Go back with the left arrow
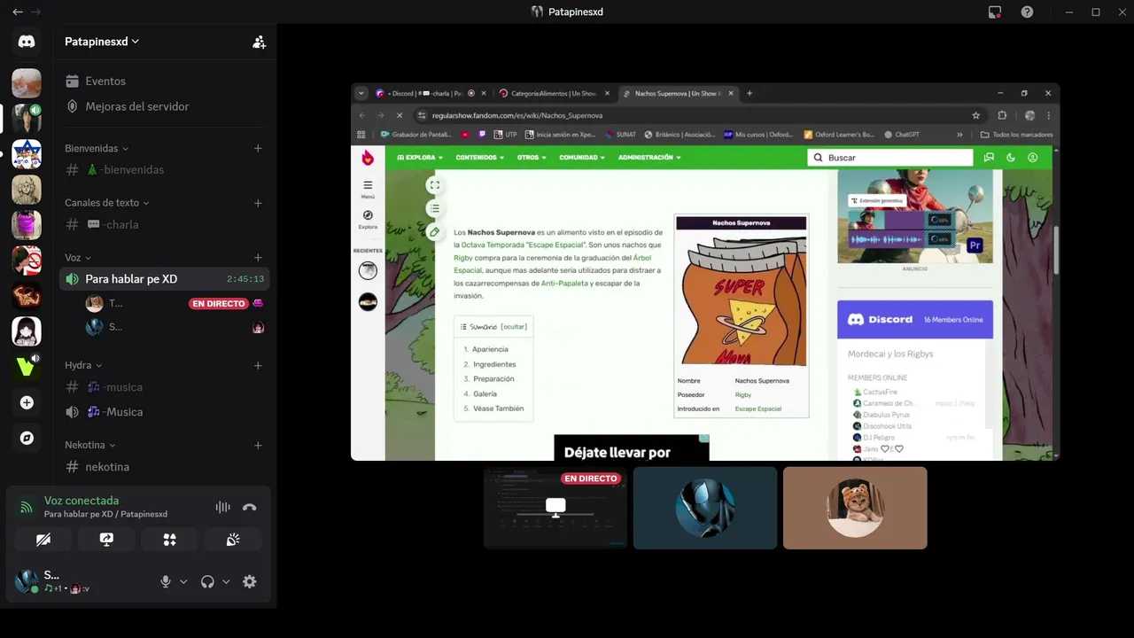Viewport: 1134px width, 638px height. tap(17, 12)
